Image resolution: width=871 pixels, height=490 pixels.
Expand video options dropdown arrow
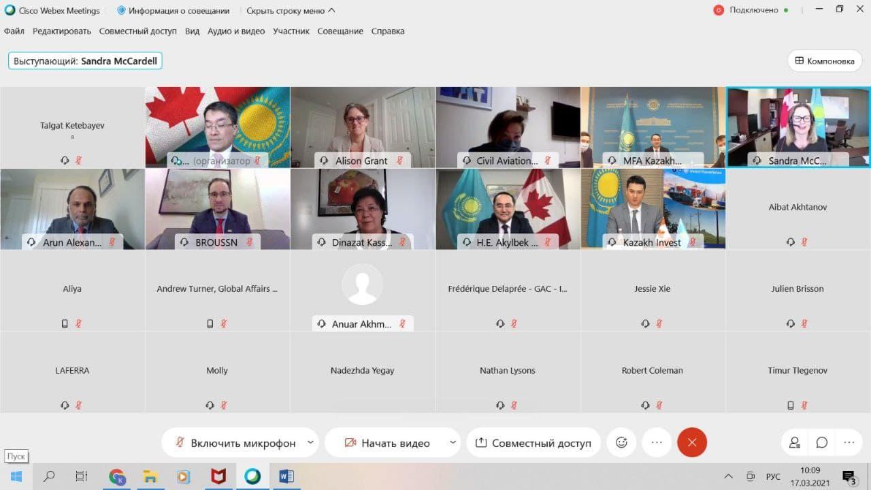click(x=453, y=442)
